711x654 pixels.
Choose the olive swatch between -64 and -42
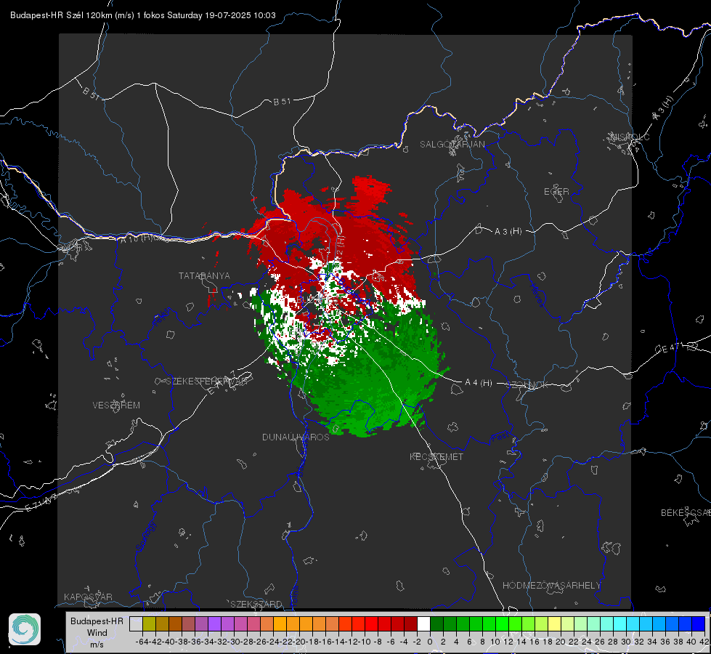tap(149, 623)
